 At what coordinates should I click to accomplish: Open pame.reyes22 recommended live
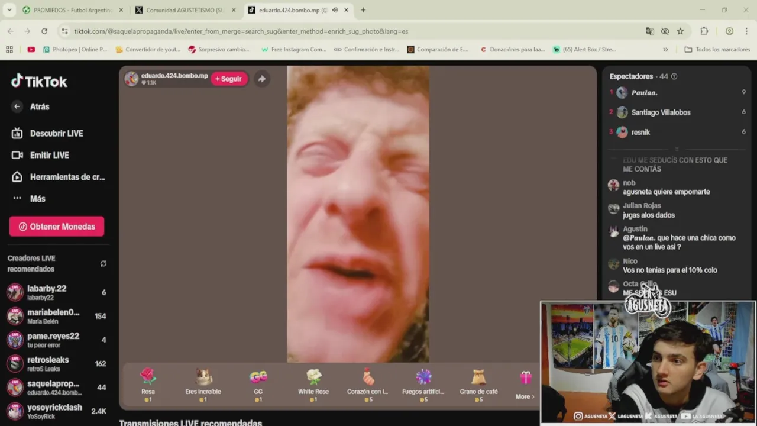(56, 340)
